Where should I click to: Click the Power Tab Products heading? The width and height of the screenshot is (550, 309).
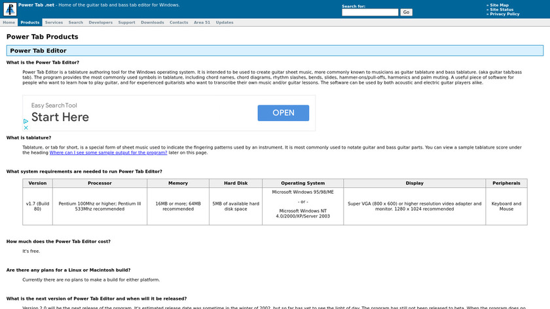pyautogui.click(x=42, y=37)
